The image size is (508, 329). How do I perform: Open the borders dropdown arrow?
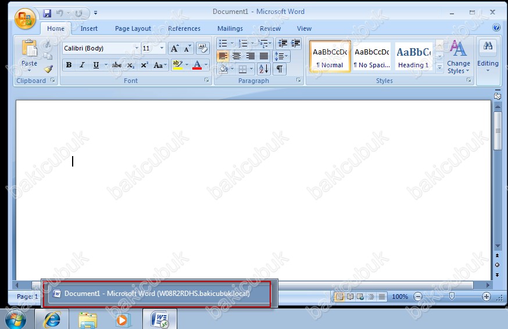pos(251,69)
